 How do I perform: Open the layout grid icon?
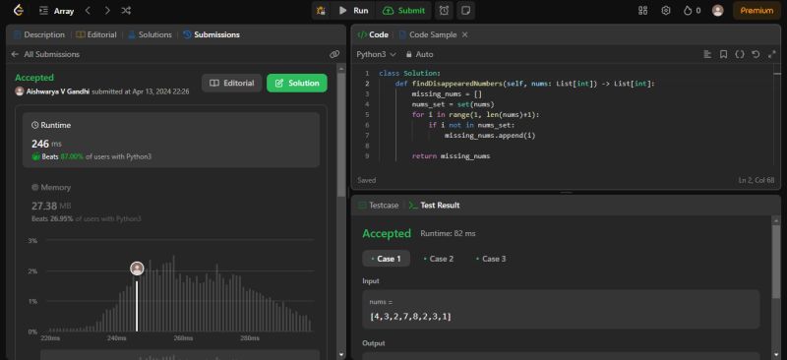(642, 11)
